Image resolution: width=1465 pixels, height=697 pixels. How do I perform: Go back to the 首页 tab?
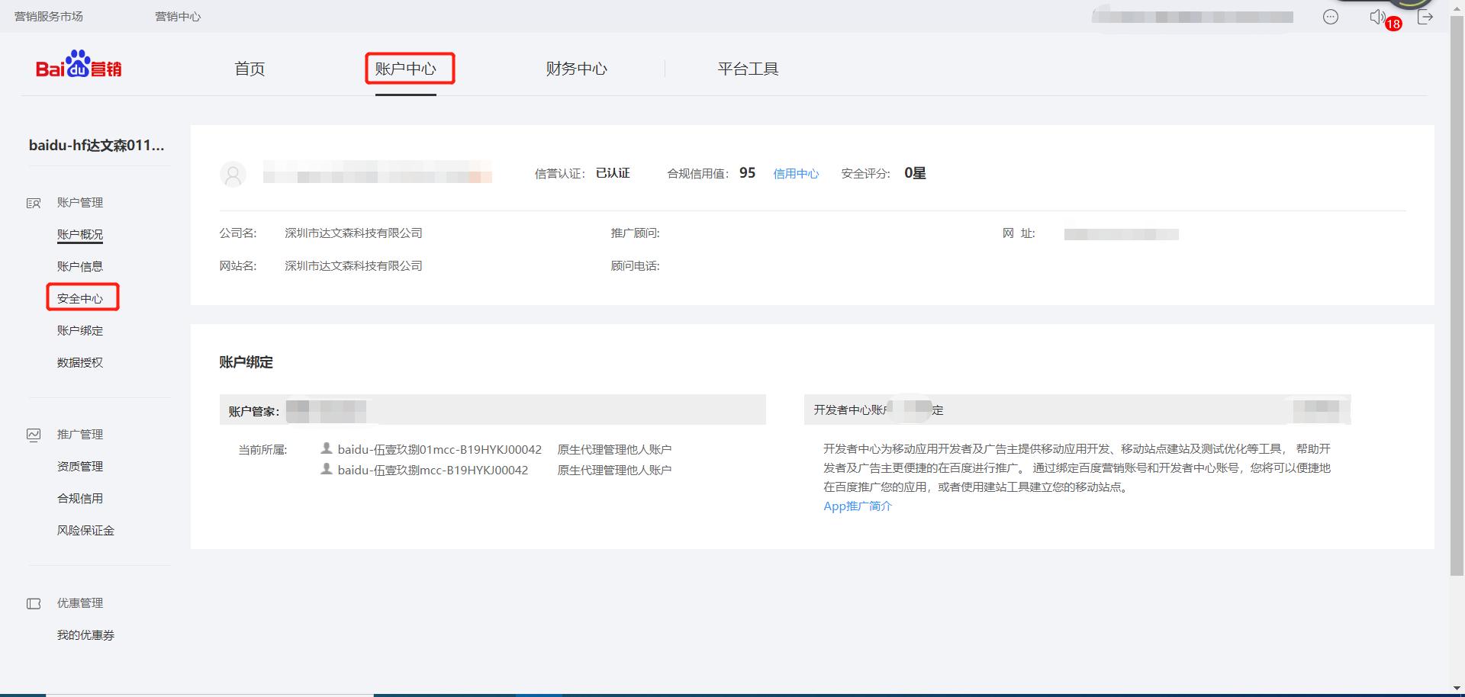pos(250,69)
